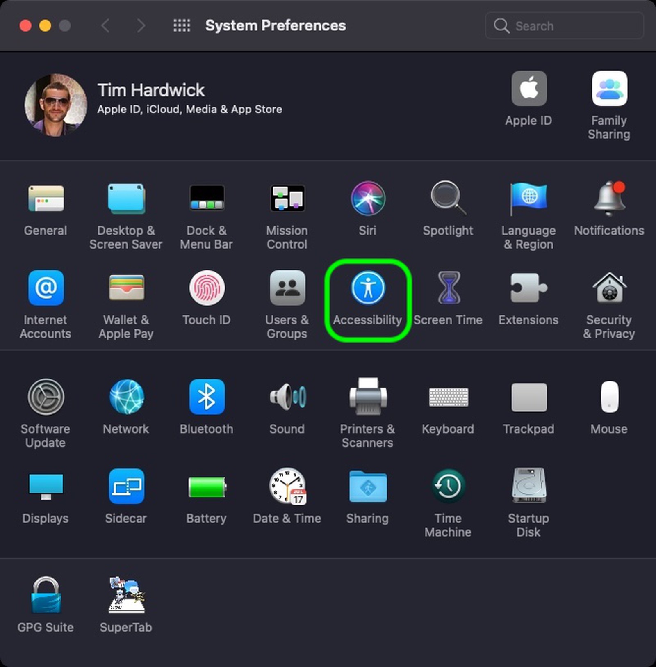Open Screen Time settings
Image resolution: width=656 pixels, height=667 pixels.
(448, 288)
